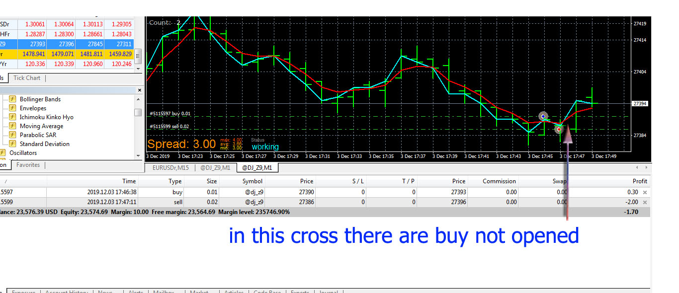This screenshot has width=679, height=293.
Task: Click the Bollinger Bands indicator icon
Action: coord(12,99)
